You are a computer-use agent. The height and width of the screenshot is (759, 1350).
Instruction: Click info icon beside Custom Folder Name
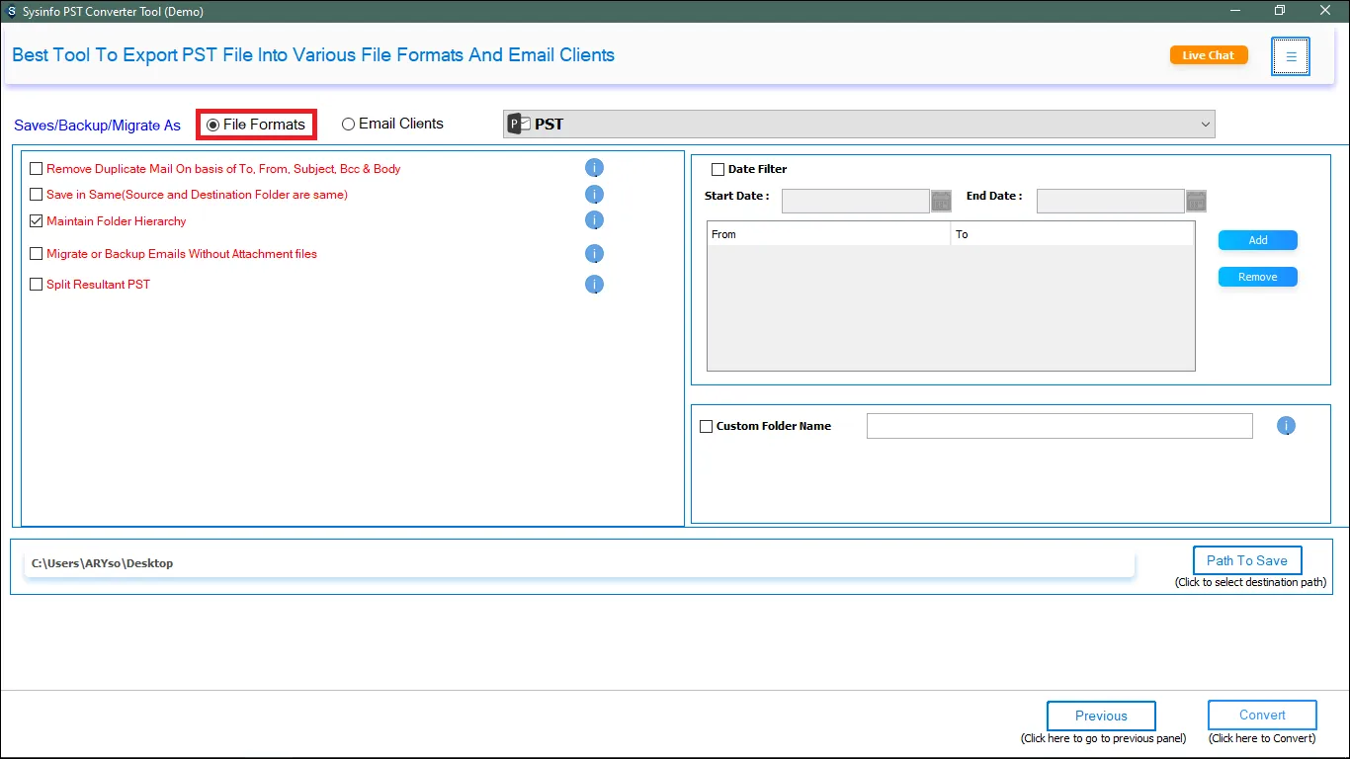click(x=1286, y=426)
